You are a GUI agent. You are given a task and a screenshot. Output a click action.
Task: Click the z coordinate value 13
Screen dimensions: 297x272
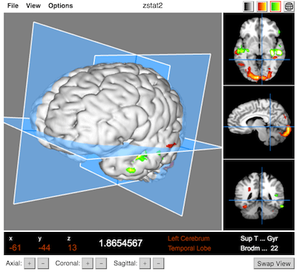click(x=72, y=248)
